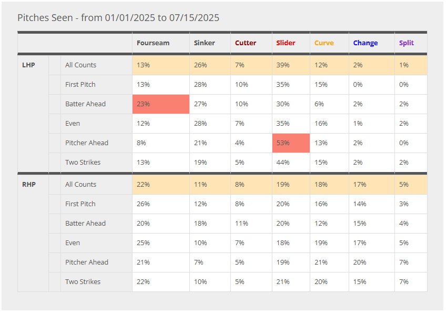
Task: Click the purple Split column header
Action: (407, 43)
